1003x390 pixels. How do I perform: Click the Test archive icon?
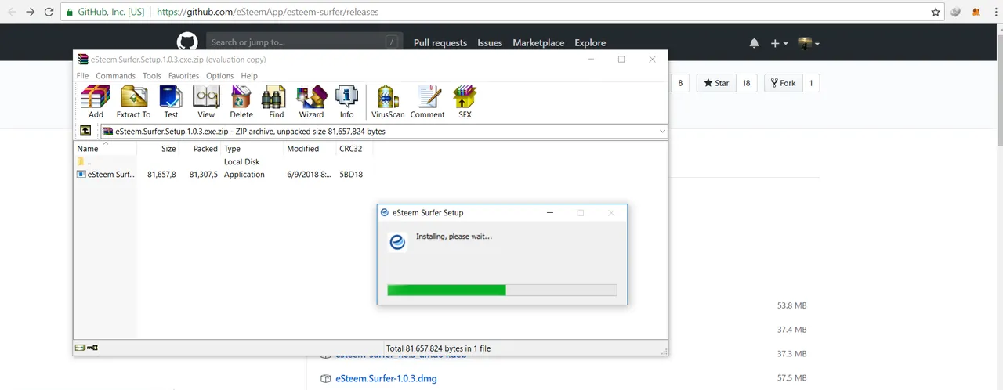171,102
